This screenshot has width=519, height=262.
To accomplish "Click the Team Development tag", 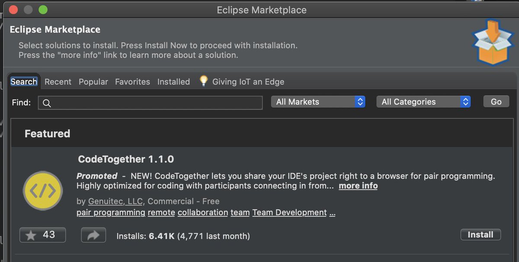I will coord(289,213).
